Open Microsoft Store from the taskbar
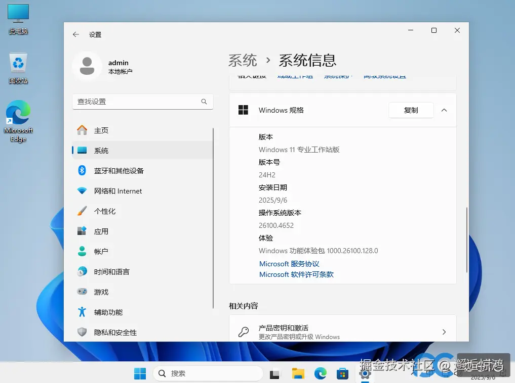 342,373
